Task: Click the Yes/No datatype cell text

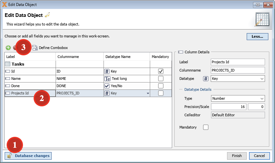Action: [117, 86]
